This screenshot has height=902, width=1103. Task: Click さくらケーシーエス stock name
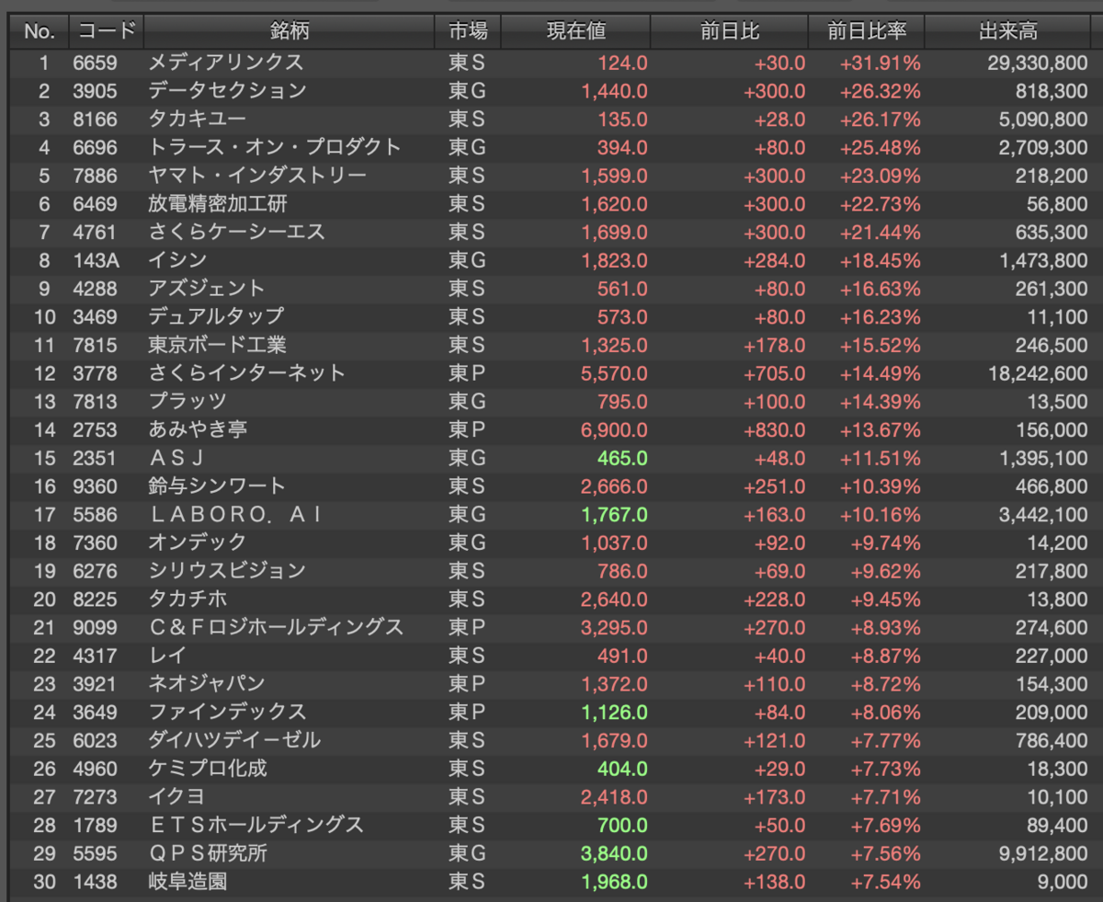tap(236, 232)
